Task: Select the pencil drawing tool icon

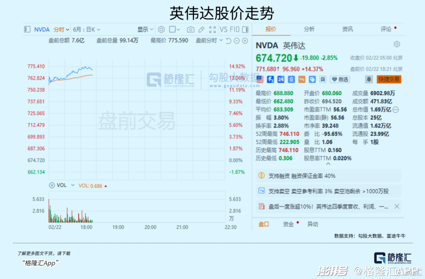Action: (201, 29)
